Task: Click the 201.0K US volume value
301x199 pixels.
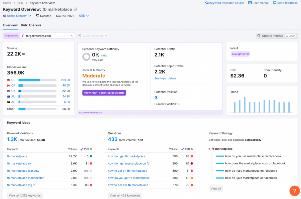Action: click(65, 80)
